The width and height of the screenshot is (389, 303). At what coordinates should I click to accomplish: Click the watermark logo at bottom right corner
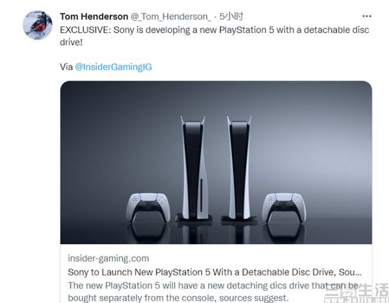pyautogui.click(x=357, y=293)
